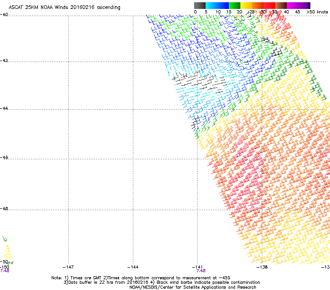Click the '-40' latitude label
This screenshot has height=290, width=330.
pos(4,15)
